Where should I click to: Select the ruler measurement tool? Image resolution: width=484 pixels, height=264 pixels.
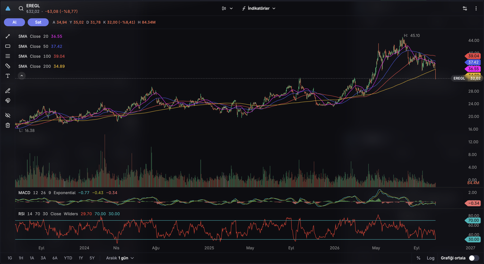(x=8, y=66)
